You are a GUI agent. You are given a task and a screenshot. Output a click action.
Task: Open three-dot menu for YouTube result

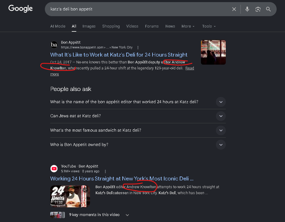105,171
